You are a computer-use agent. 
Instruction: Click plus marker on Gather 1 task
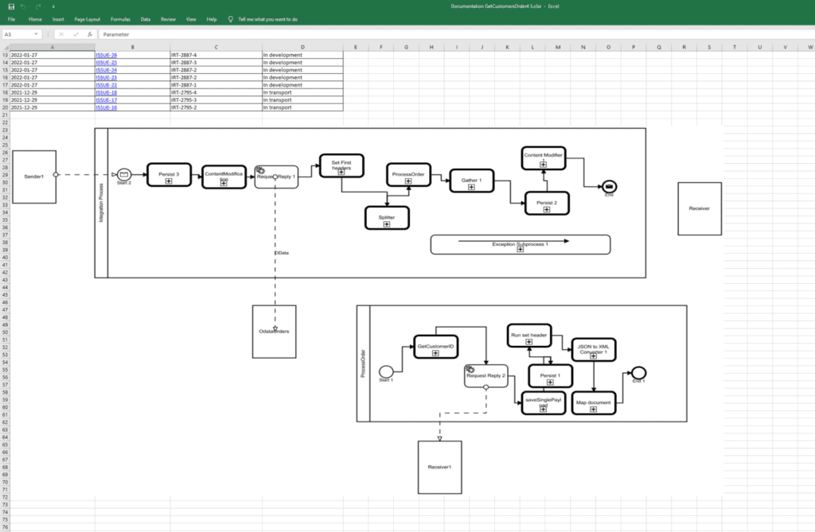471,187
